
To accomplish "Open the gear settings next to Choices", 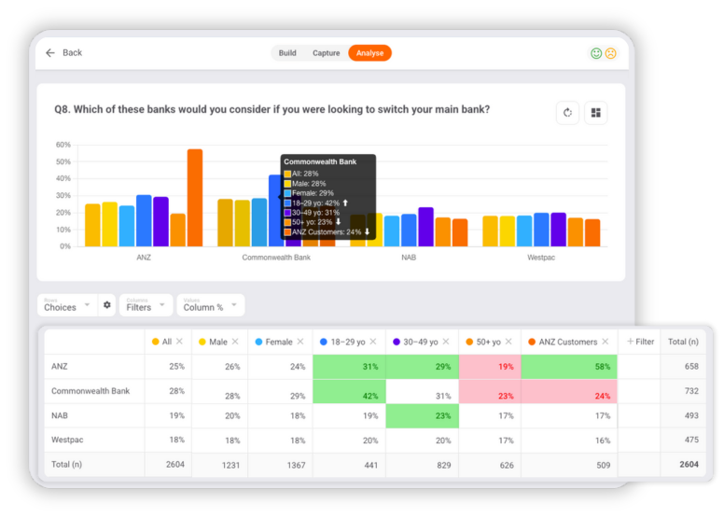I will point(107,305).
